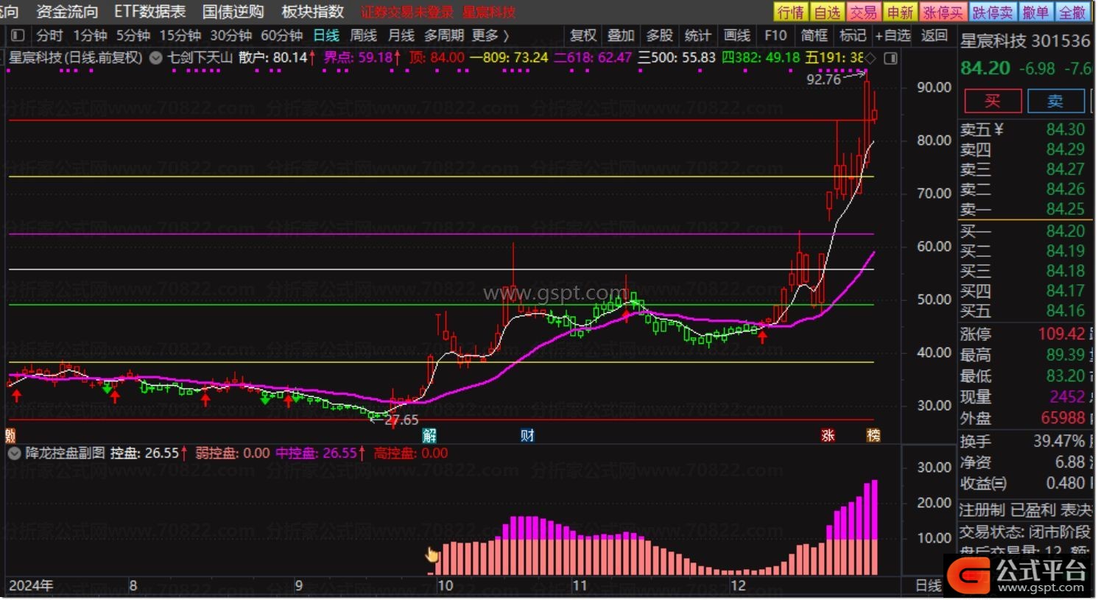Click the 交易 button
Screen dimensions: 1098x600
click(x=863, y=13)
